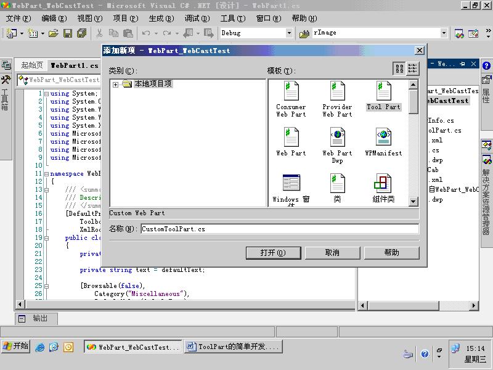The image size is (493, 370).
Task: Open the 生成 menu
Action: pos(161,18)
